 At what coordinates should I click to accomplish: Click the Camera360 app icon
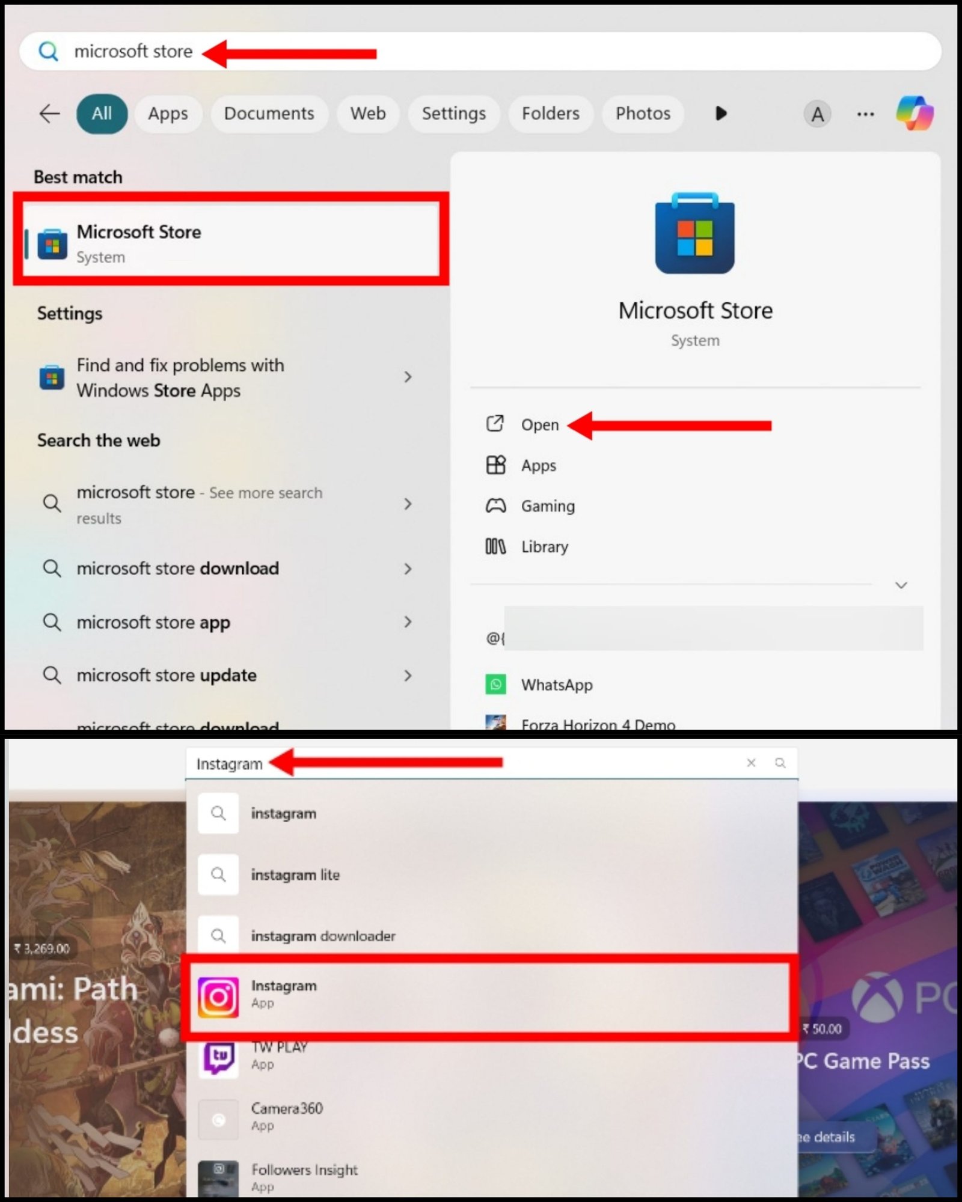(218, 1120)
